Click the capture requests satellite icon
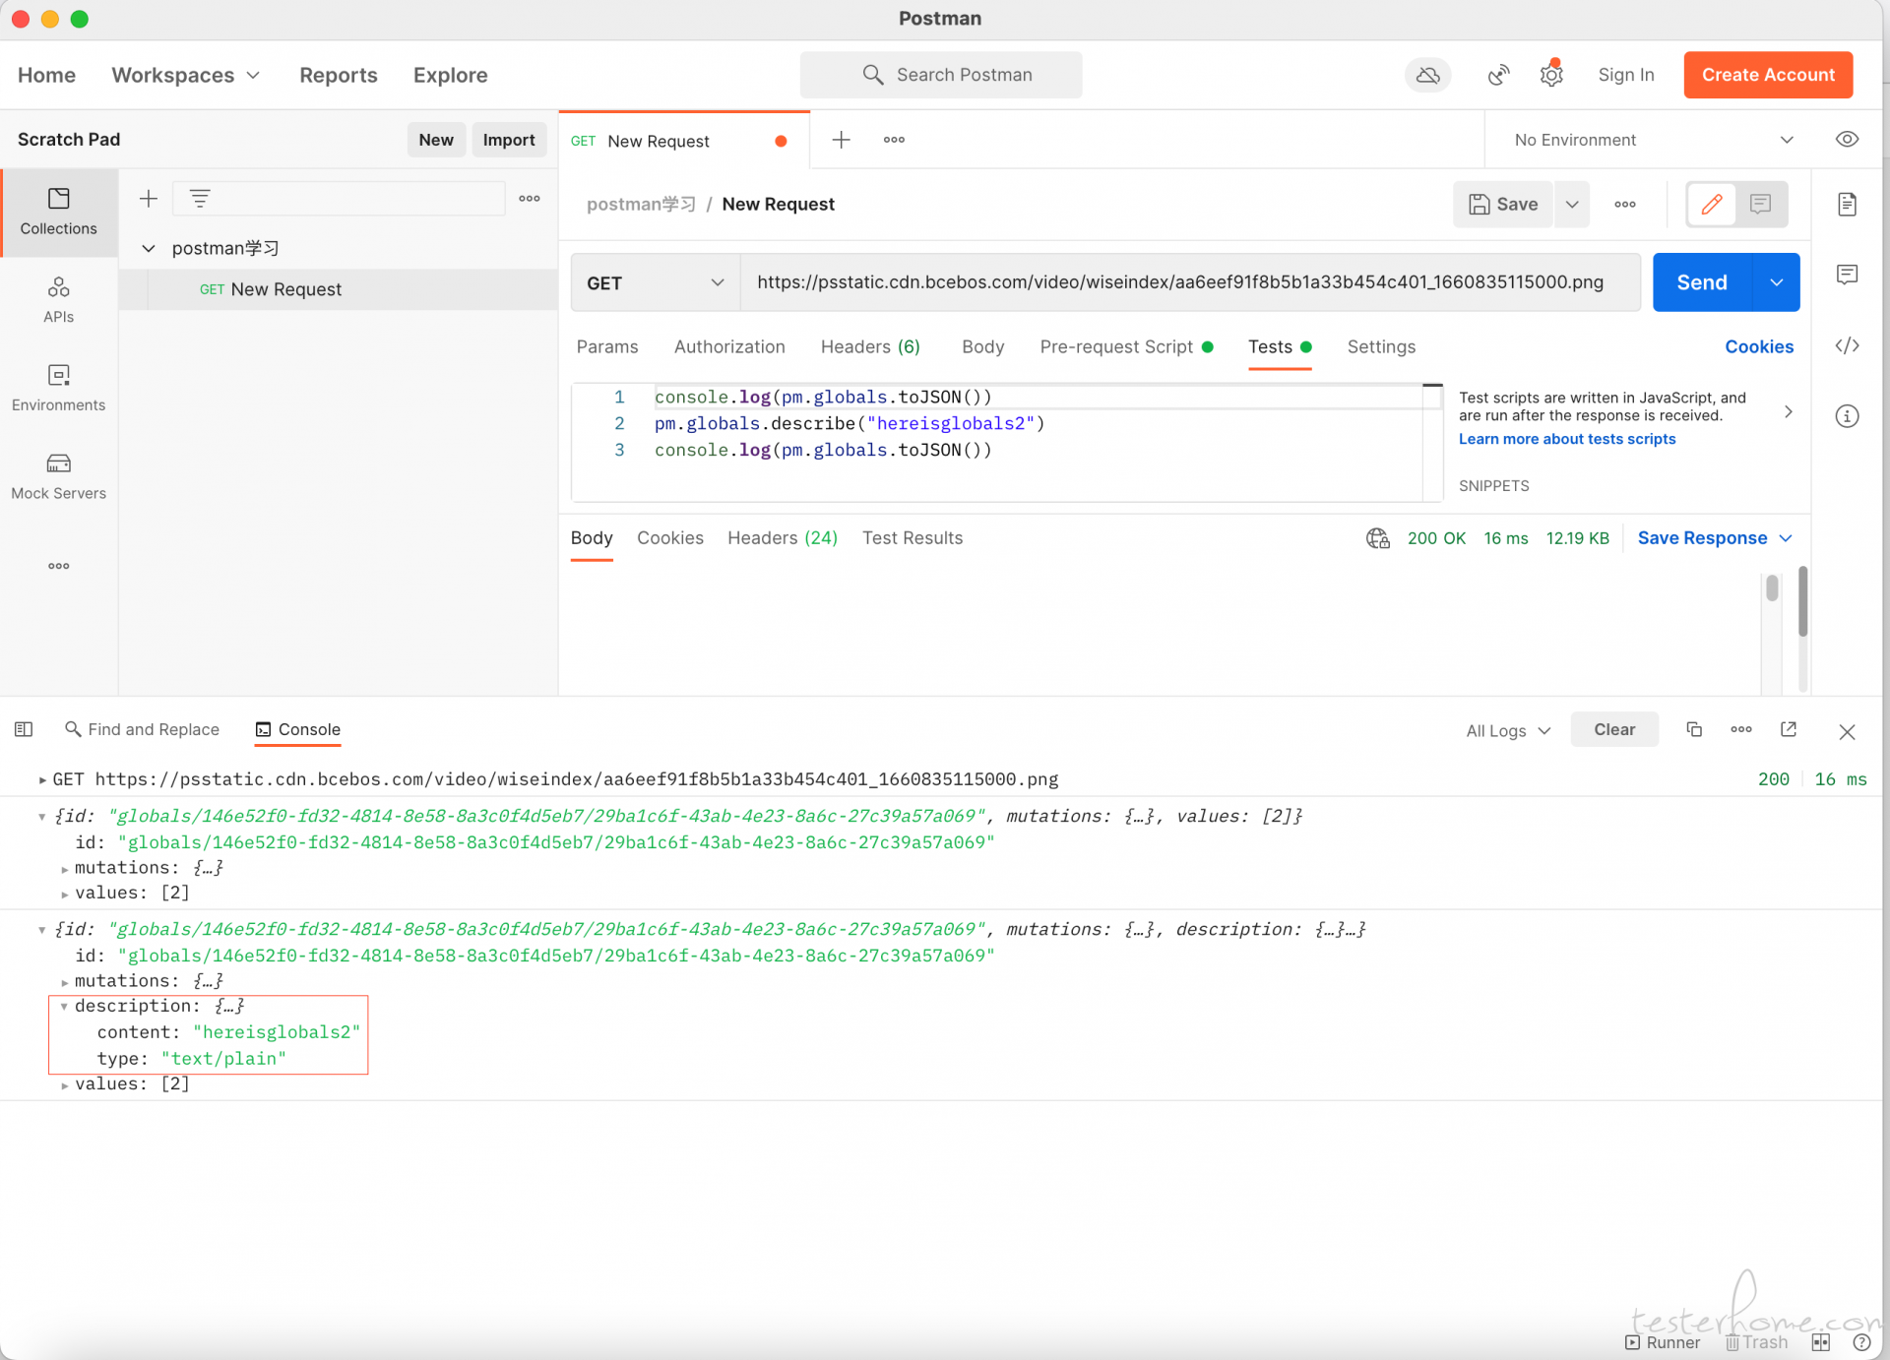This screenshot has height=1360, width=1890. pyautogui.click(x=1498, y=75)
